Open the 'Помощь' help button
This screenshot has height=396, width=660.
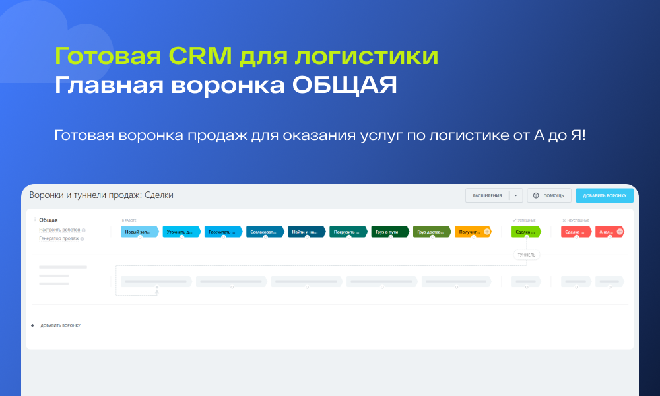pyautogui.click(x=549, y=195)
